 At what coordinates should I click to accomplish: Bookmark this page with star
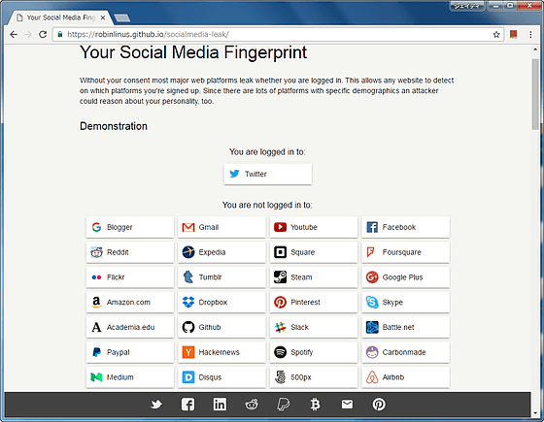point(496,34)
